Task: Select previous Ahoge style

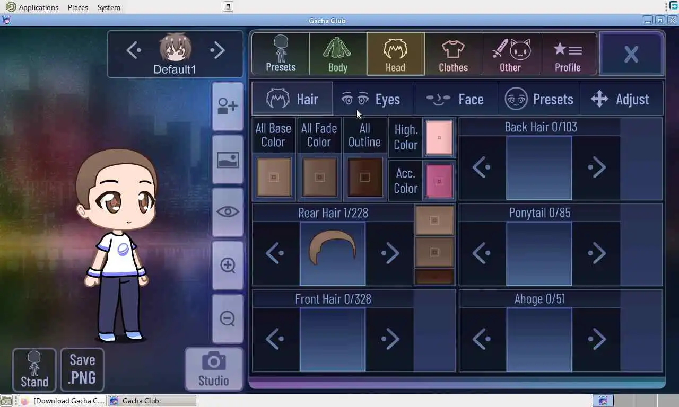Action: pyautogui.click(x=482, y=339)
